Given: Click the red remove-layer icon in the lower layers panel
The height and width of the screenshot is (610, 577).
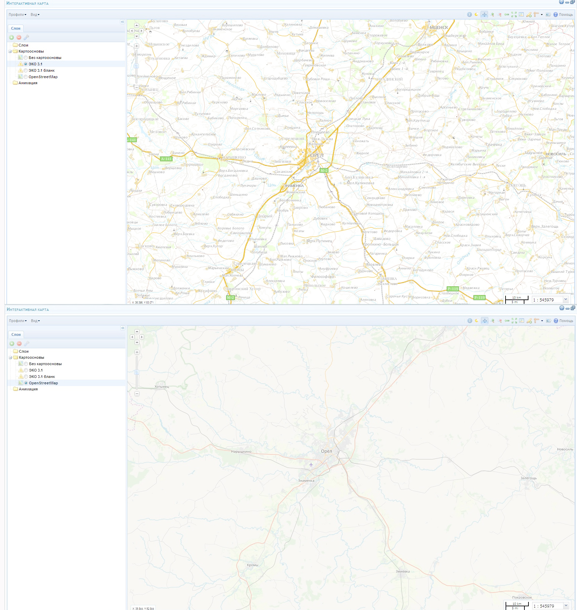Looking at the screenshot, I should click(19, 344).
